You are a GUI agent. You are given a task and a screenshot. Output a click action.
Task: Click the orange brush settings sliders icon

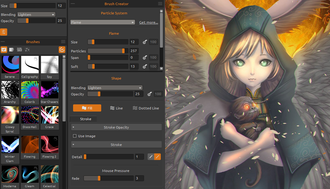pos(4,32)
